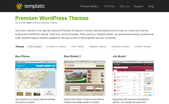
Task: Follow the Home breadcrumb link
Action: 29,23
